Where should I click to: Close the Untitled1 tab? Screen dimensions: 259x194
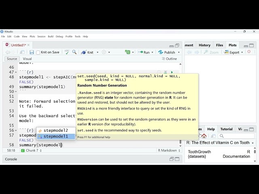tap(29, 45)
